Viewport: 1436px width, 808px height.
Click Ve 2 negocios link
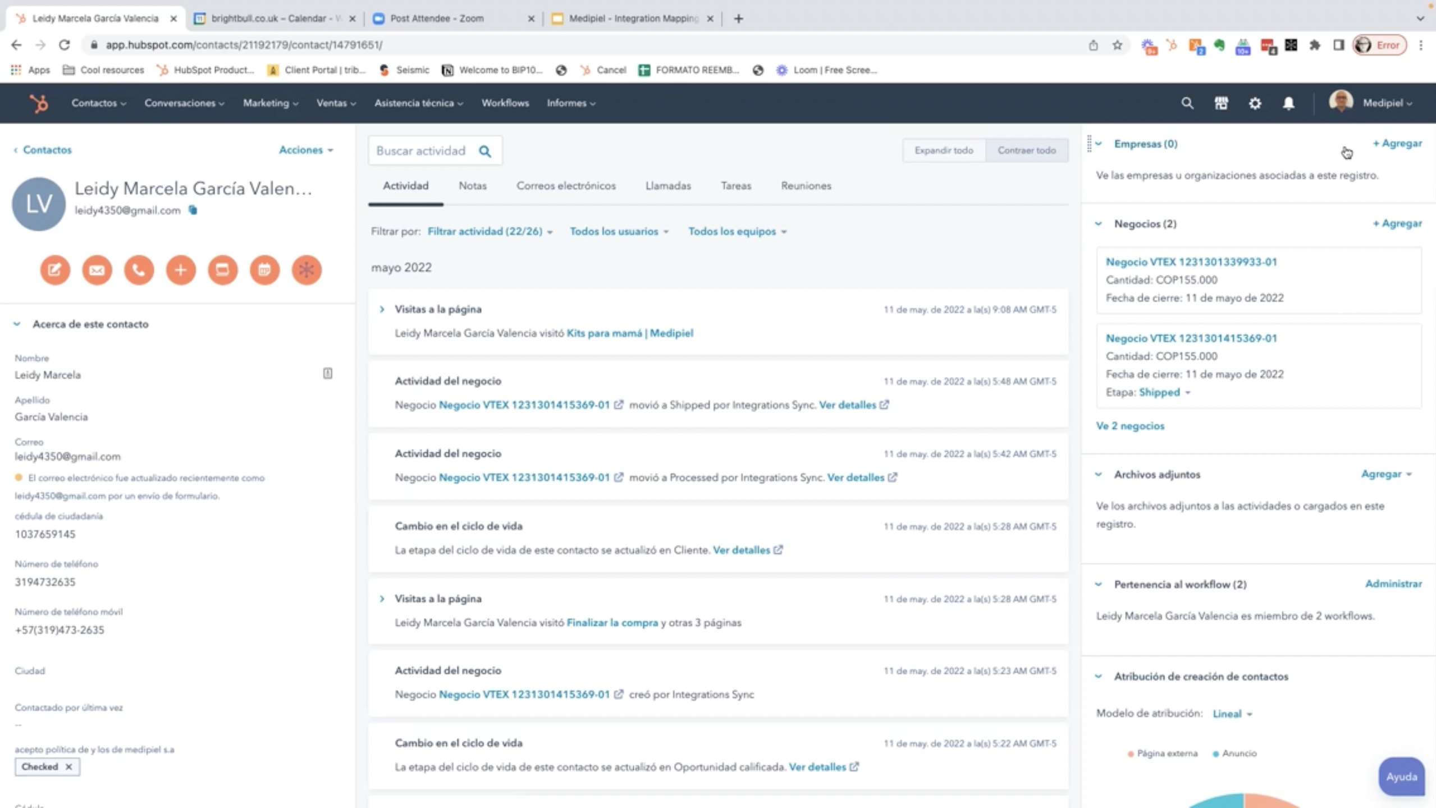(1129, 426)
